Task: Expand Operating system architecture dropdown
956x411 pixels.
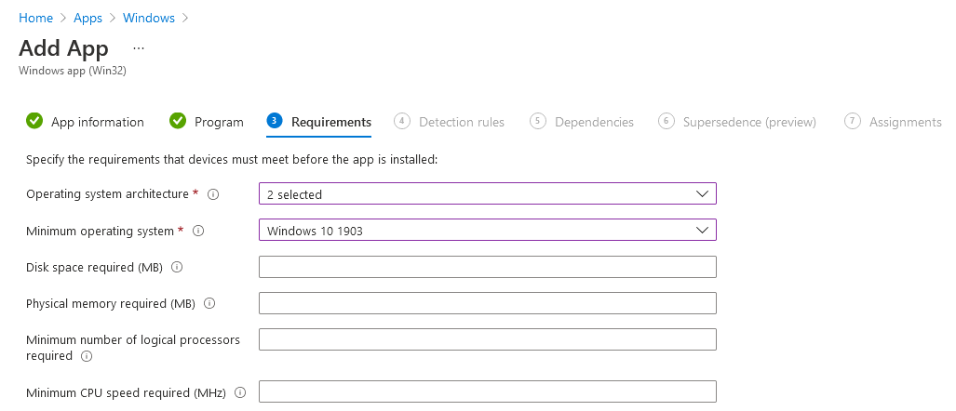Action: pyautogui.click(x=487, y=194)
